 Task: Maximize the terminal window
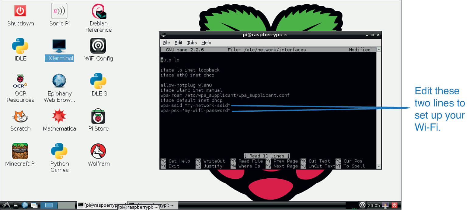pos(373,35)
